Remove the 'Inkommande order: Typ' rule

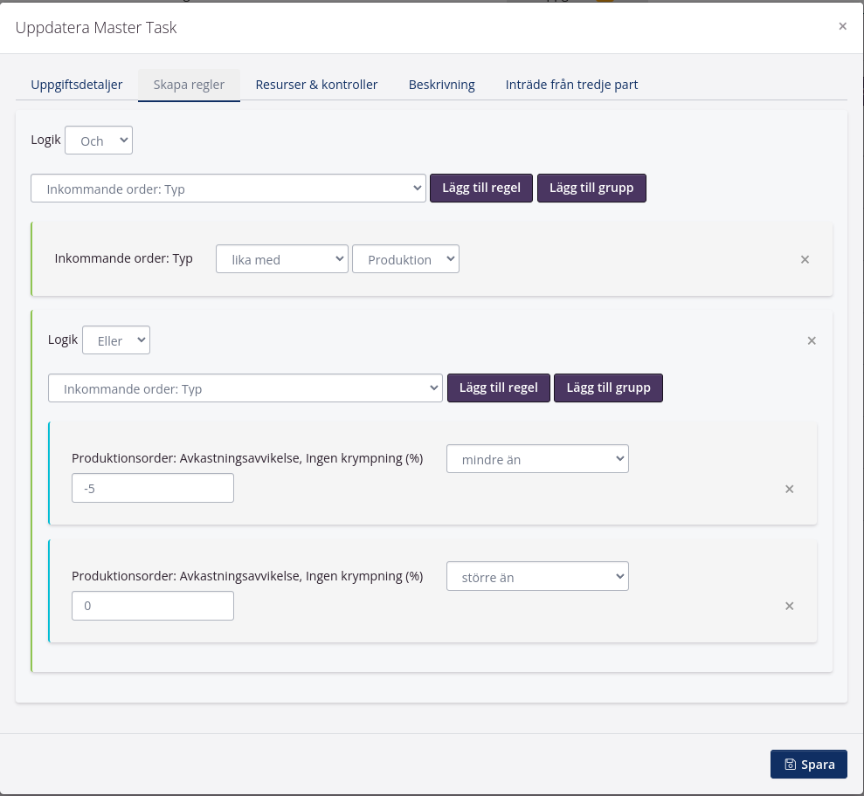tap(805, 259)
